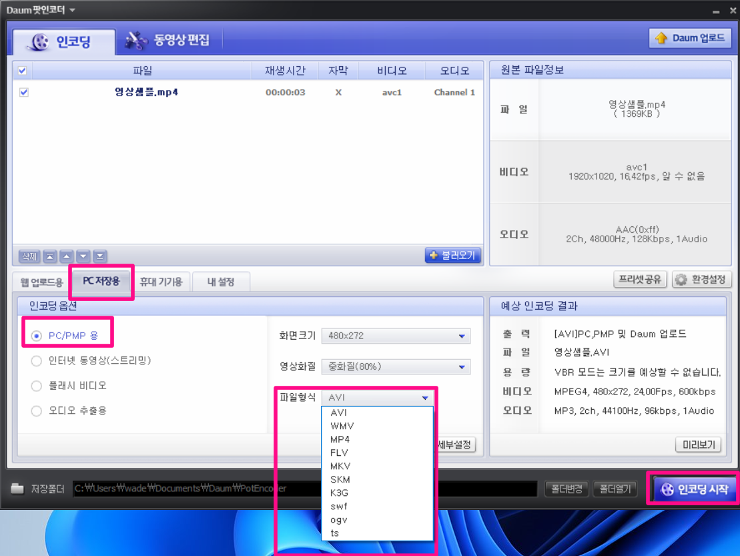Click the Daum 업로드 button
The image size is (740, 556).
click(690, 38)
